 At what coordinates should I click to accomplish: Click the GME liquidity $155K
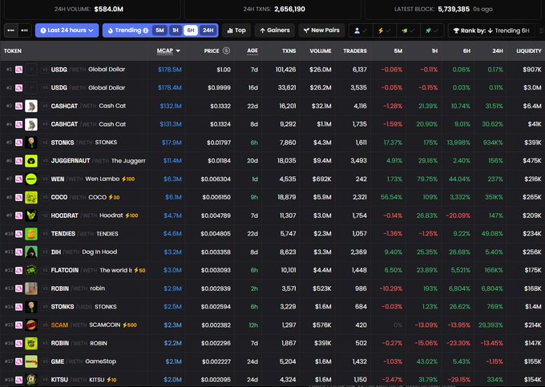[x=533, y=361]
